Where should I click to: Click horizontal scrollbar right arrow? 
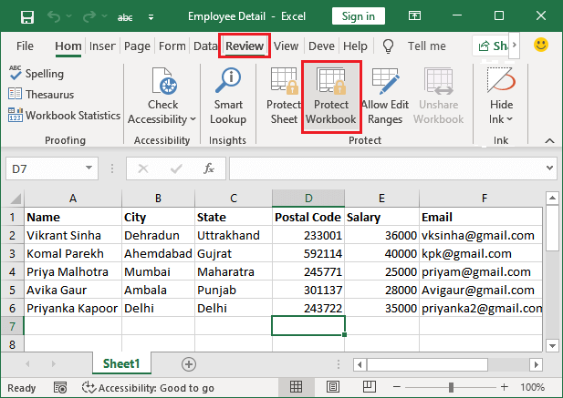(536, 364)
